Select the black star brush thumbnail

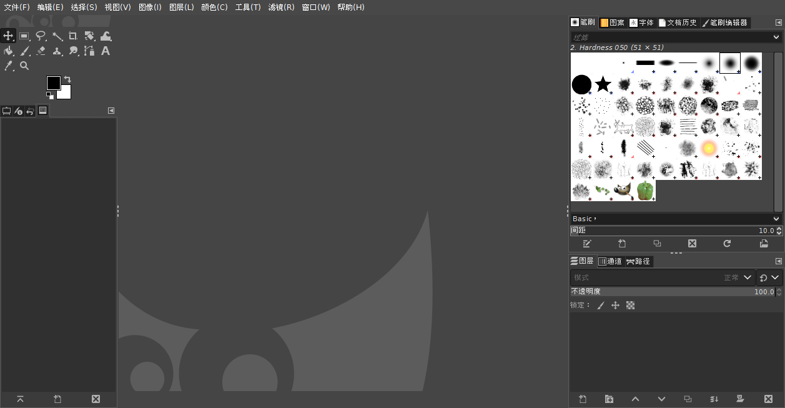603,84
